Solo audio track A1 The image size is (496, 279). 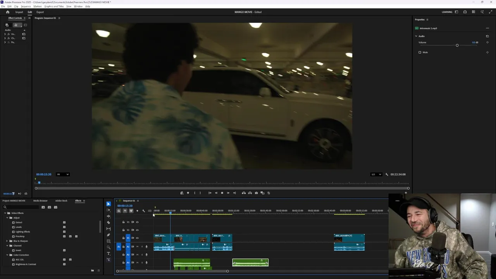tap(142, 247)
